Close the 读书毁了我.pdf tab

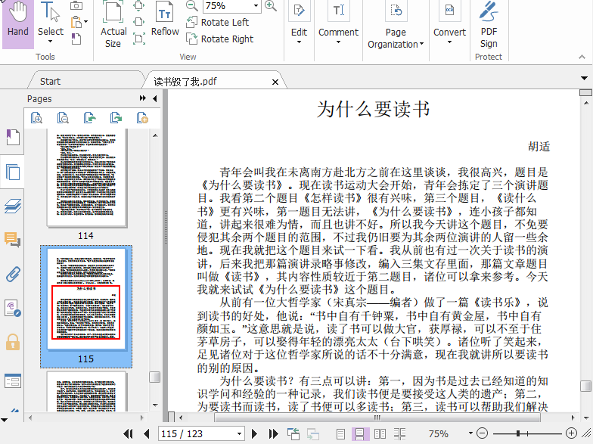(x=275, y=82)
